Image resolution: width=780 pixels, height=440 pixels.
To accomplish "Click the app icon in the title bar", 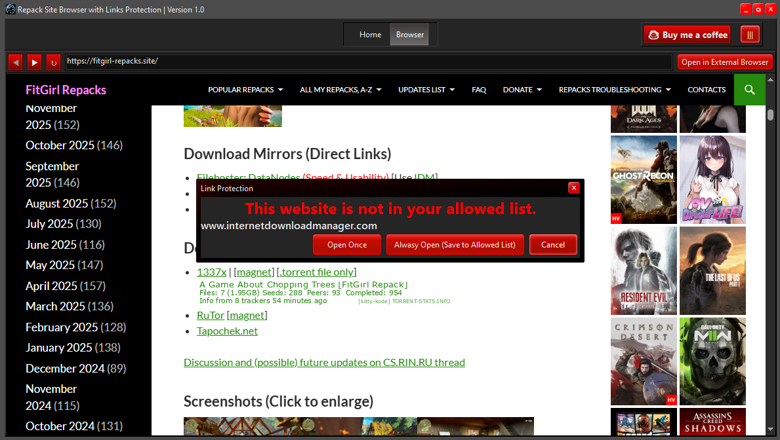I will pyautogui.click(x=10, y=9).
